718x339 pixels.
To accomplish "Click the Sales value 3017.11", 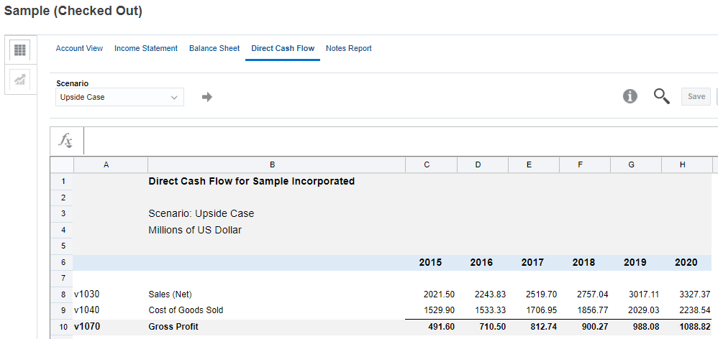I will coord(636,294).
